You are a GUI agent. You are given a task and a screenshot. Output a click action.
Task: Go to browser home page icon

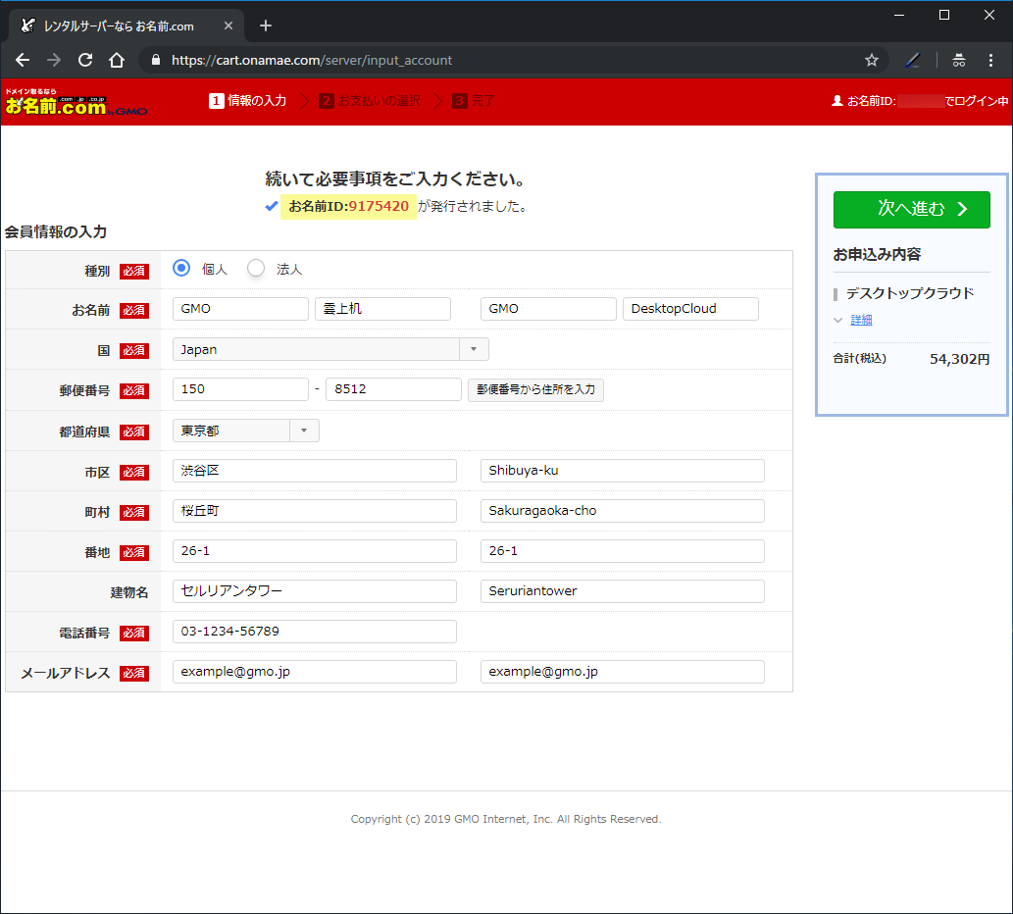[x=117, y=60]
